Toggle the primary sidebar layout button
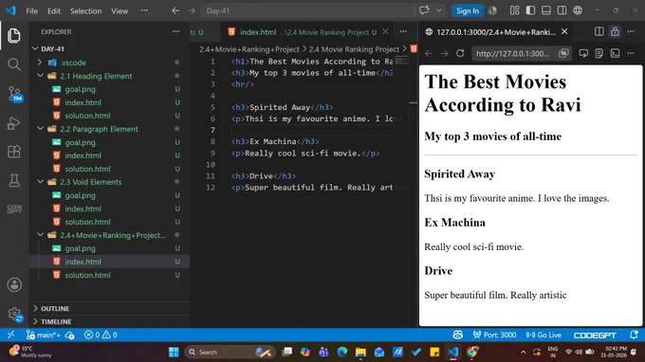The image size is (645, 362). 530,10
